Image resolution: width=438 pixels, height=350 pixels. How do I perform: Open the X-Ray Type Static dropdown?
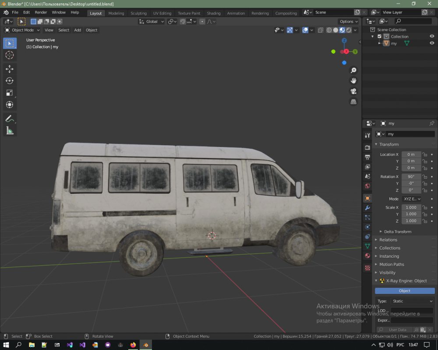click(x=412, y=301)
